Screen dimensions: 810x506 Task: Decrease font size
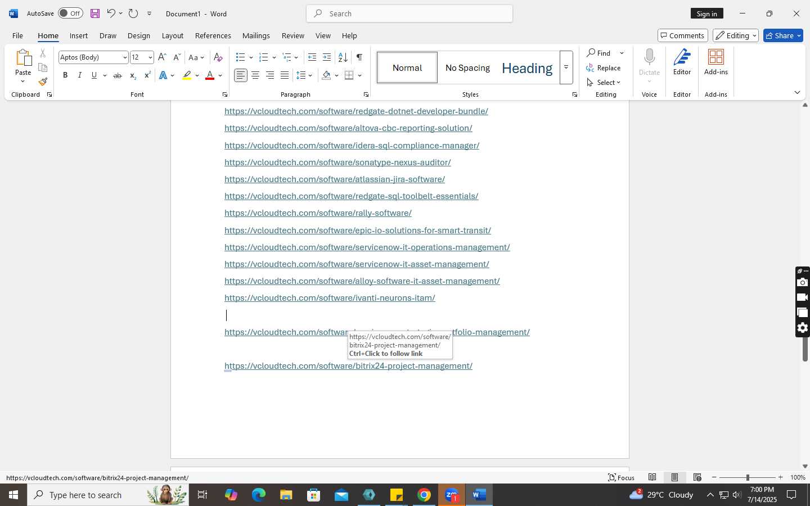pos(177,57)
